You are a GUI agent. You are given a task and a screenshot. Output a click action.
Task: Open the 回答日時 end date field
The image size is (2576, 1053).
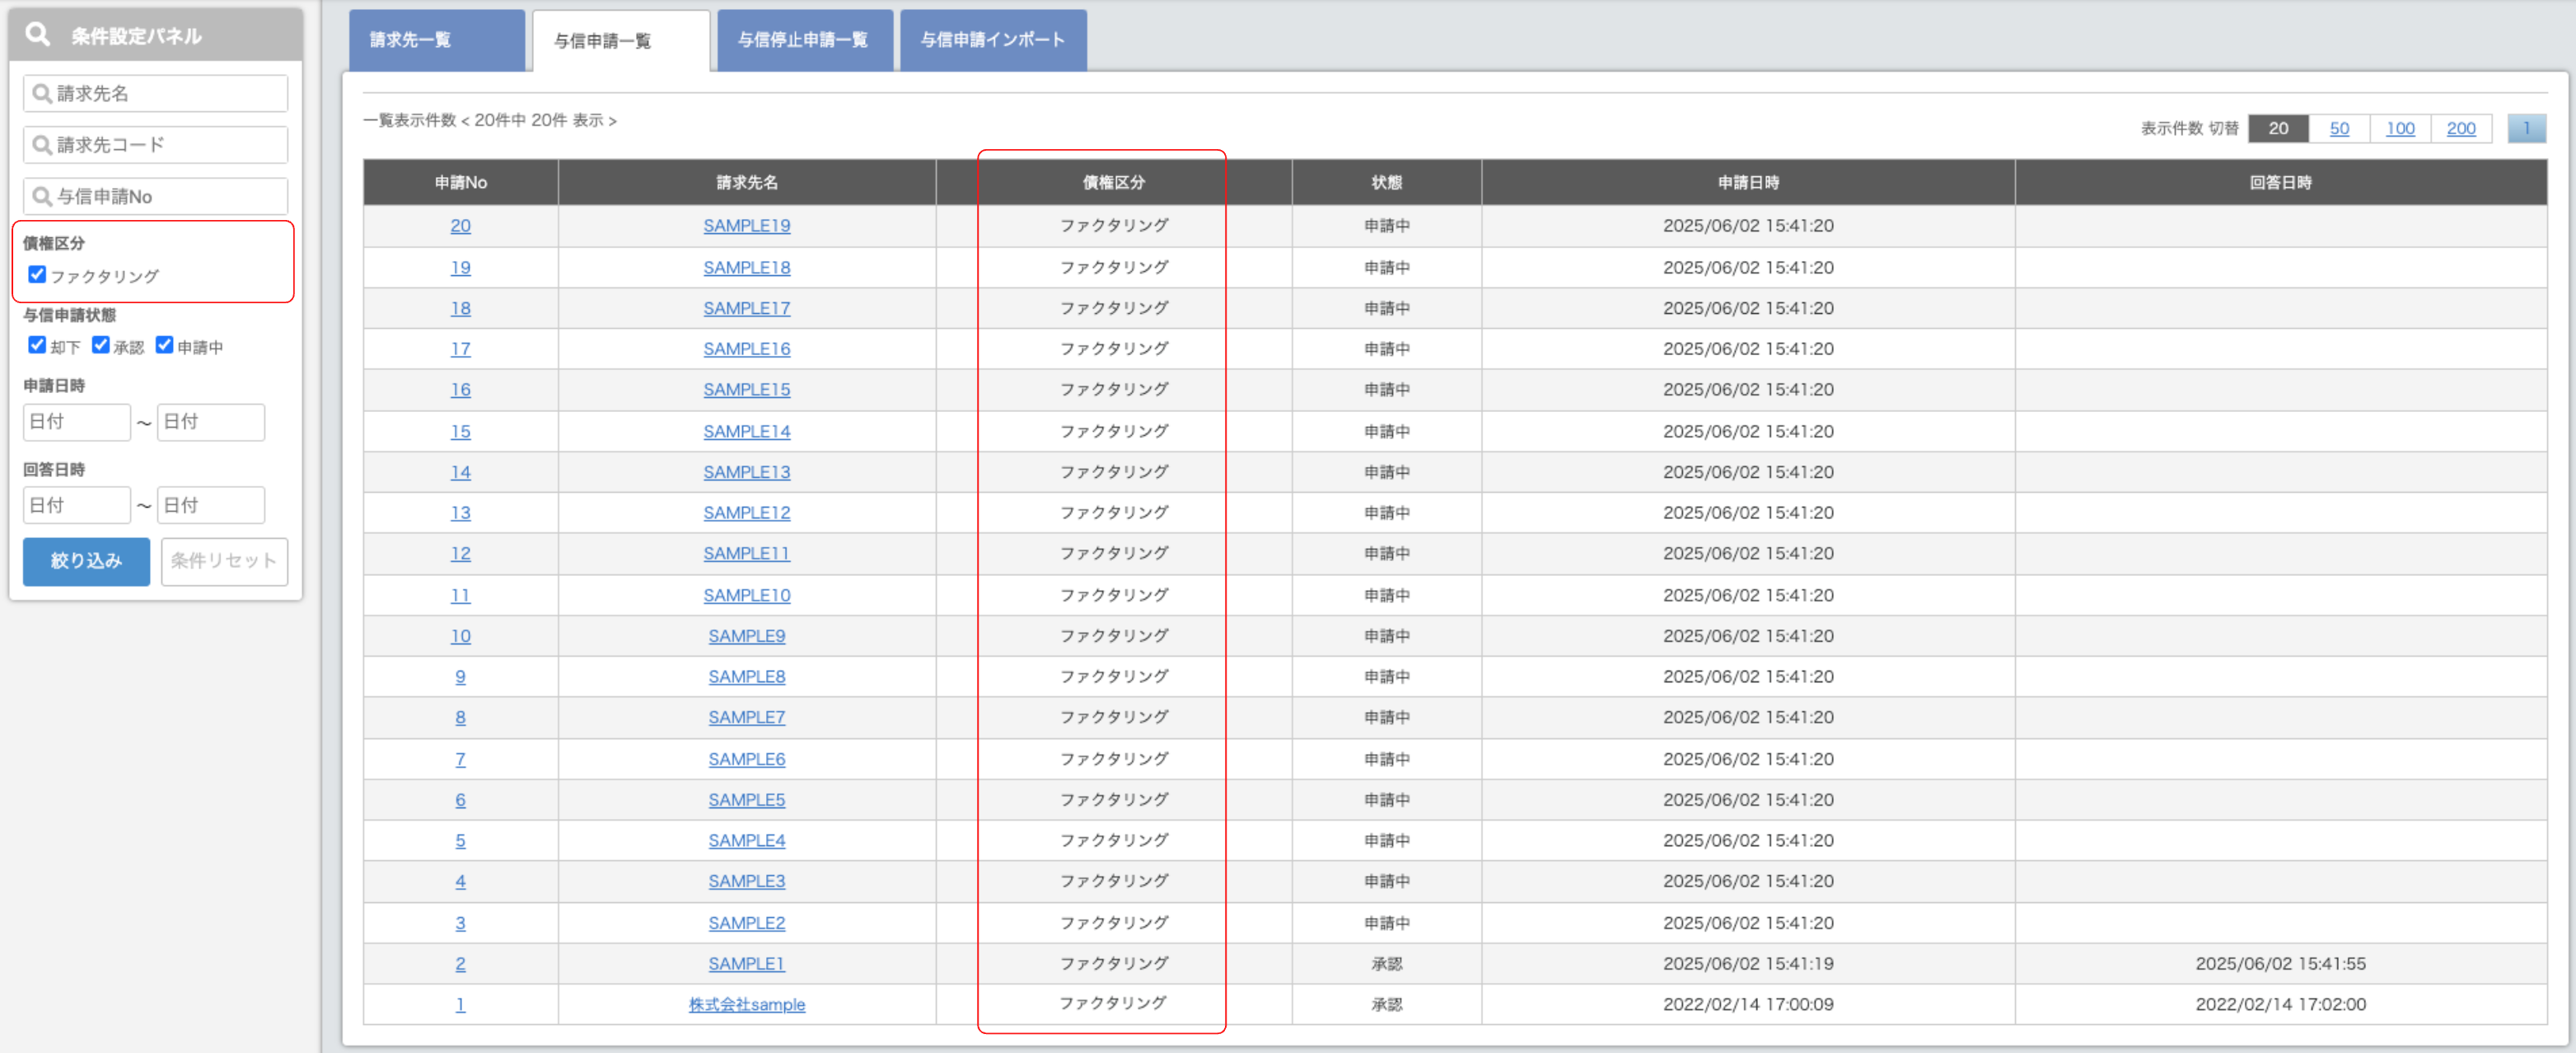click(210, 505)
